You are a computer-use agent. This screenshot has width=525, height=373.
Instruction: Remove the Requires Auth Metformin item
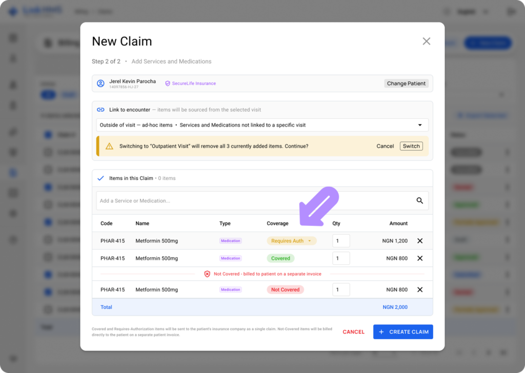click(420, 241)
